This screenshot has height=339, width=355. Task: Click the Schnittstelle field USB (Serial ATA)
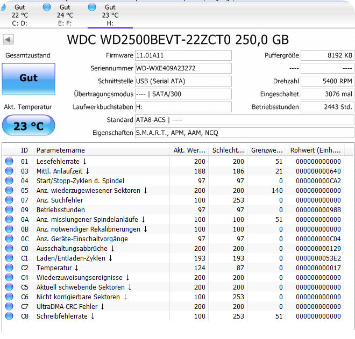coord(183,81)
